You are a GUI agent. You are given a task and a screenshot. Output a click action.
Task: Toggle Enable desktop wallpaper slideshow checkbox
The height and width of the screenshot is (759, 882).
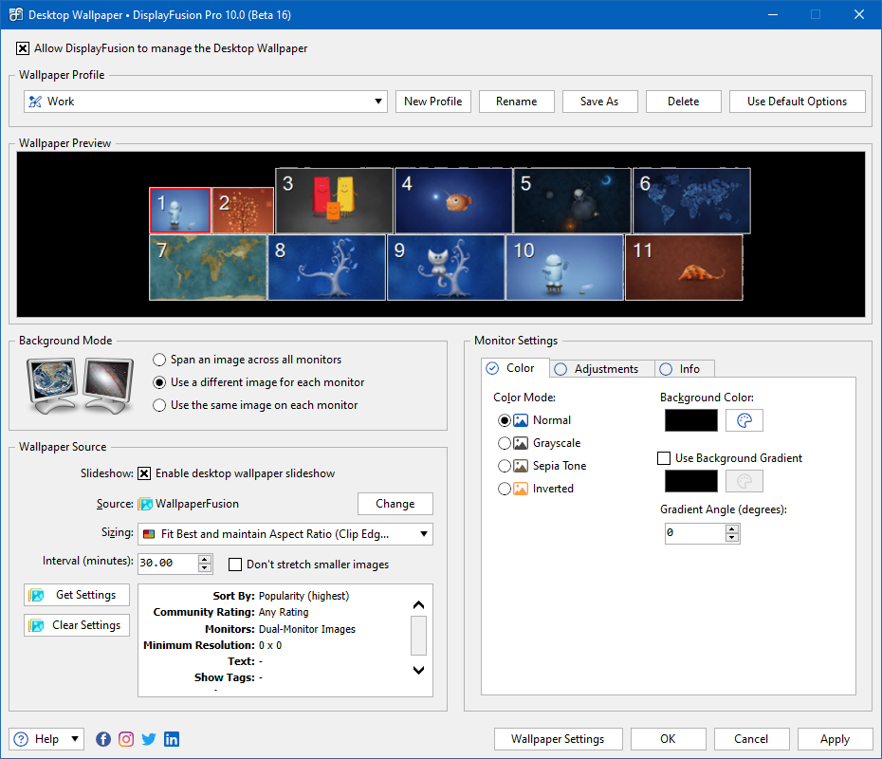pos(144,473)
